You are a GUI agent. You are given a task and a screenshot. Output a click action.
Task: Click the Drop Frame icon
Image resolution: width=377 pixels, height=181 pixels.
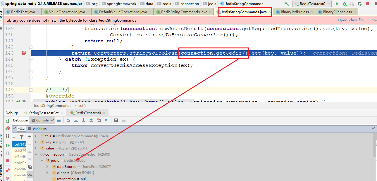click(x=99, y=120)
